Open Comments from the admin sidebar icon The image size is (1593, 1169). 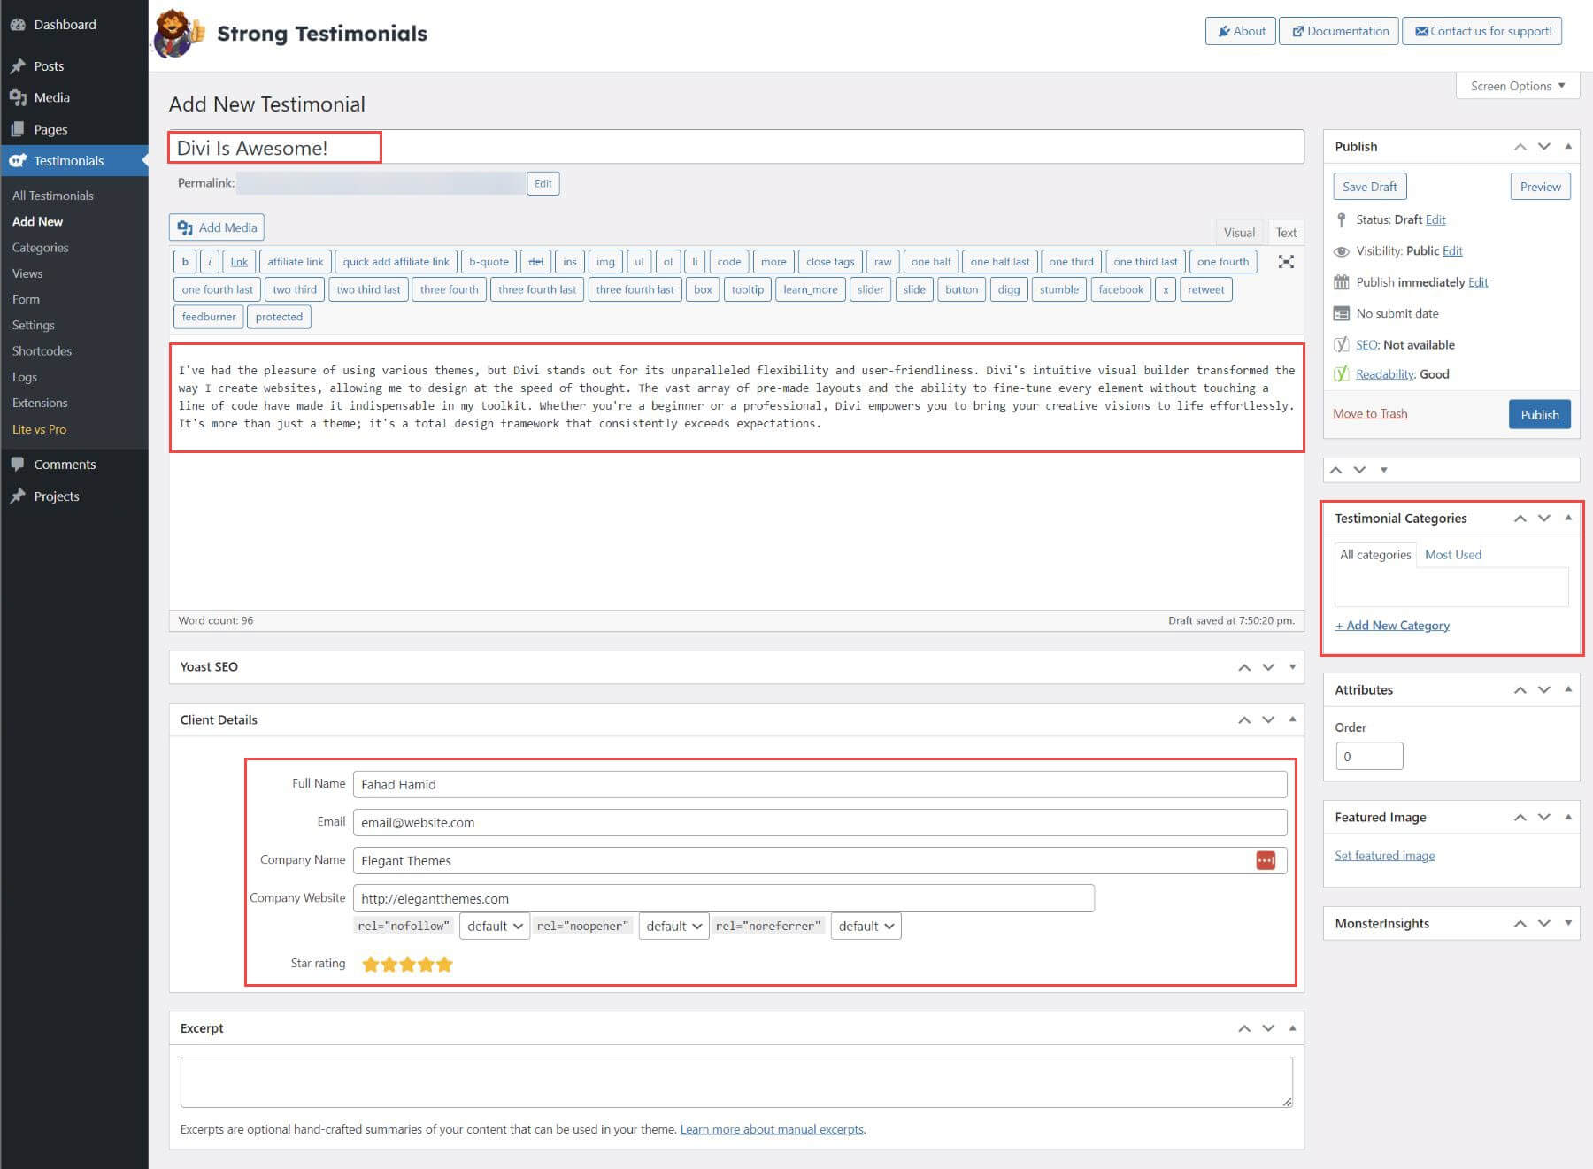pyautogui.click(x=19, y=464)
